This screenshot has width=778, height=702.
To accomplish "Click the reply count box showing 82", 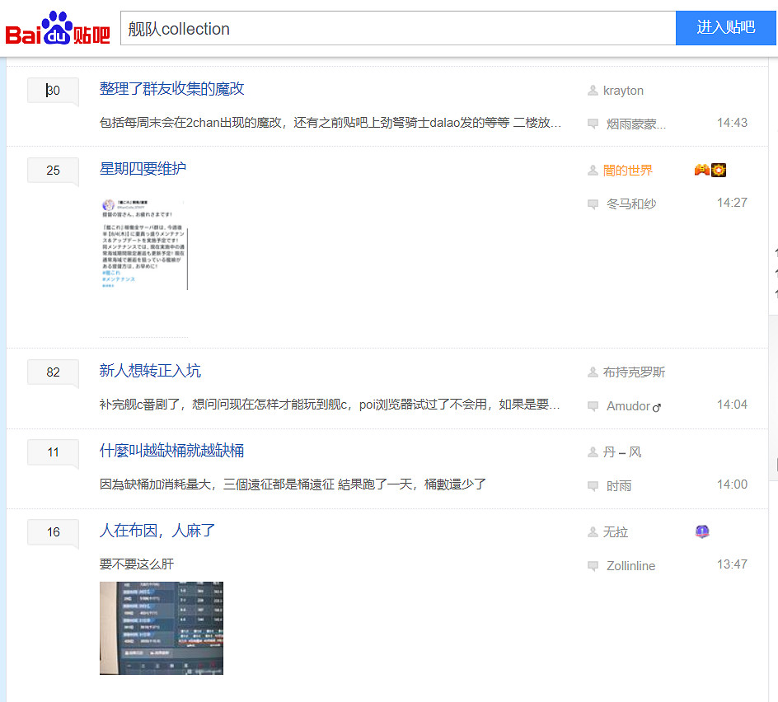I will (53, 372).
